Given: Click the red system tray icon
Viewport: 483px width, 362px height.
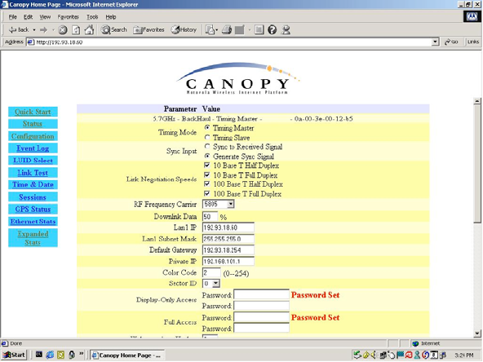Looking at the screenshot, I should (x=409, y=355).
